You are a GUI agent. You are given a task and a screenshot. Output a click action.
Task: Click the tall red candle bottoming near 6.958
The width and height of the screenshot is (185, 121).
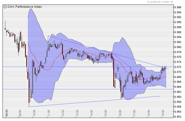pos(29,91)
